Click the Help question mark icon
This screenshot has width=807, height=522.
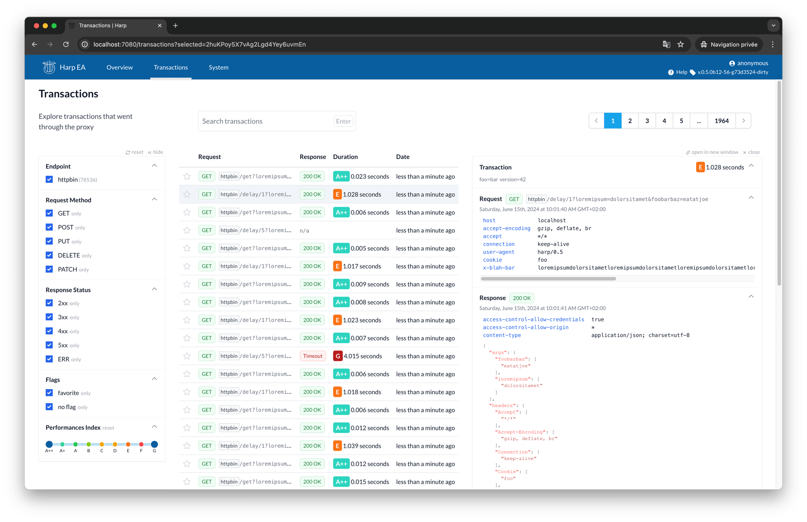[671, 72]
